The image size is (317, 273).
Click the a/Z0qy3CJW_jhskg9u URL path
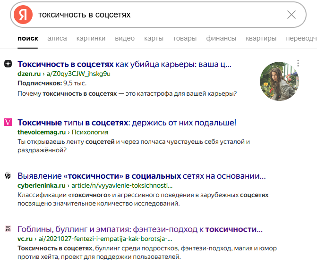click(x=78, y=74)
